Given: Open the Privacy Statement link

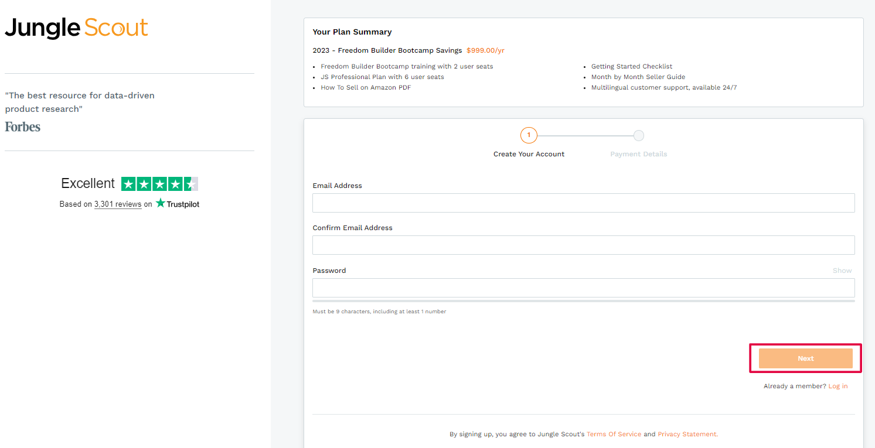Looking at the screenshot, I should [x=687, y=435].
